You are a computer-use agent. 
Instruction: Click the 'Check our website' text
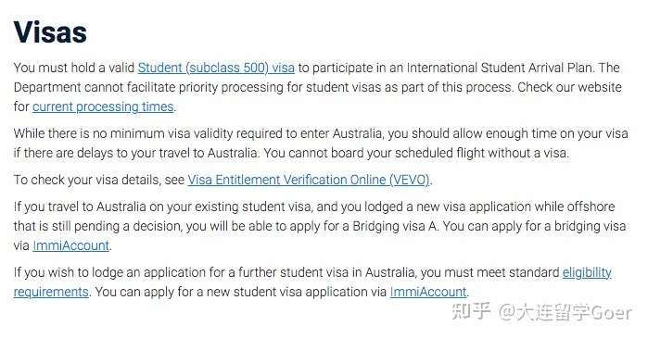(x=569, y=87)
